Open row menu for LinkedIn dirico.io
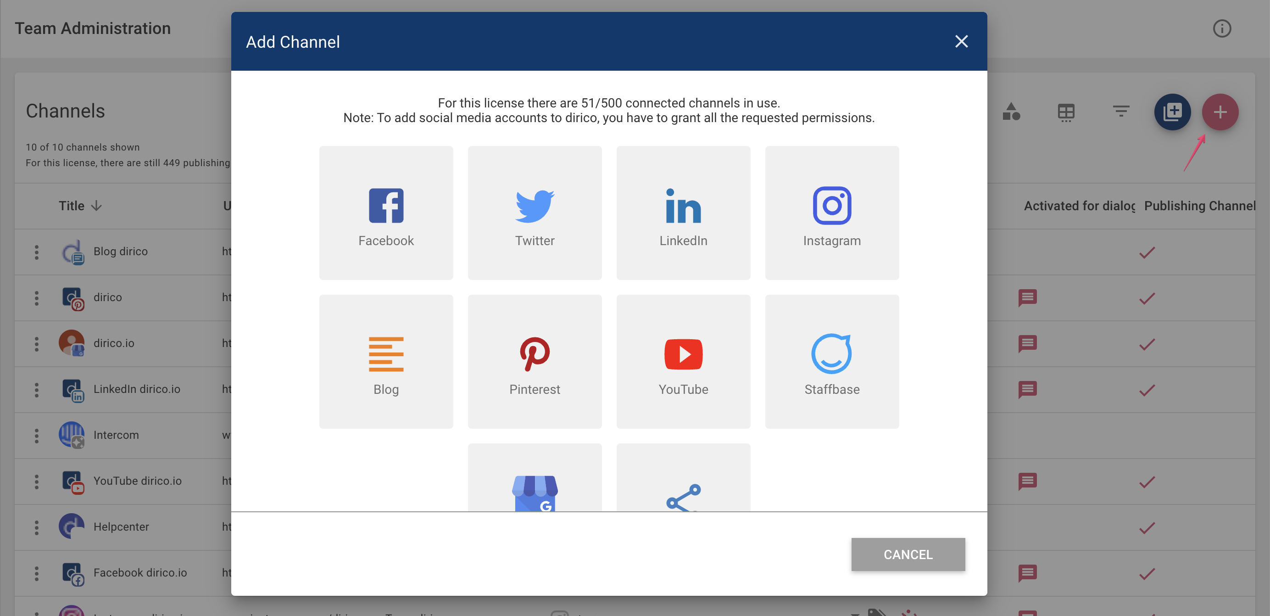The width and height of the screenshot is (1270, 616). [37, 390]
